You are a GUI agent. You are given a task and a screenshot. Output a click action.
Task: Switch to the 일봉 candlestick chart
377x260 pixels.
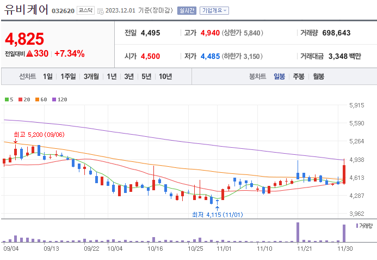279,77
